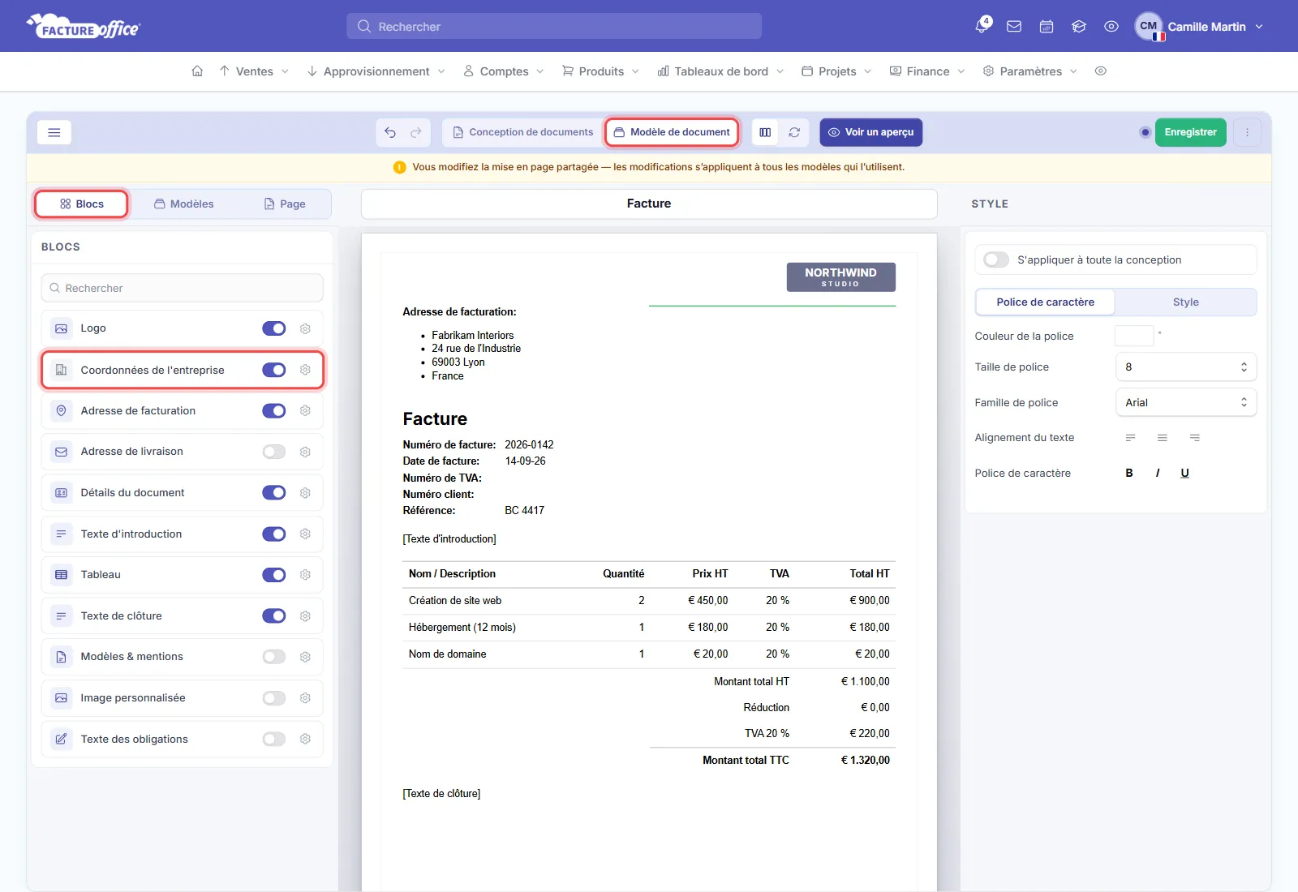Switch to the Page tab
The image size is (1298, 892).
285,204
